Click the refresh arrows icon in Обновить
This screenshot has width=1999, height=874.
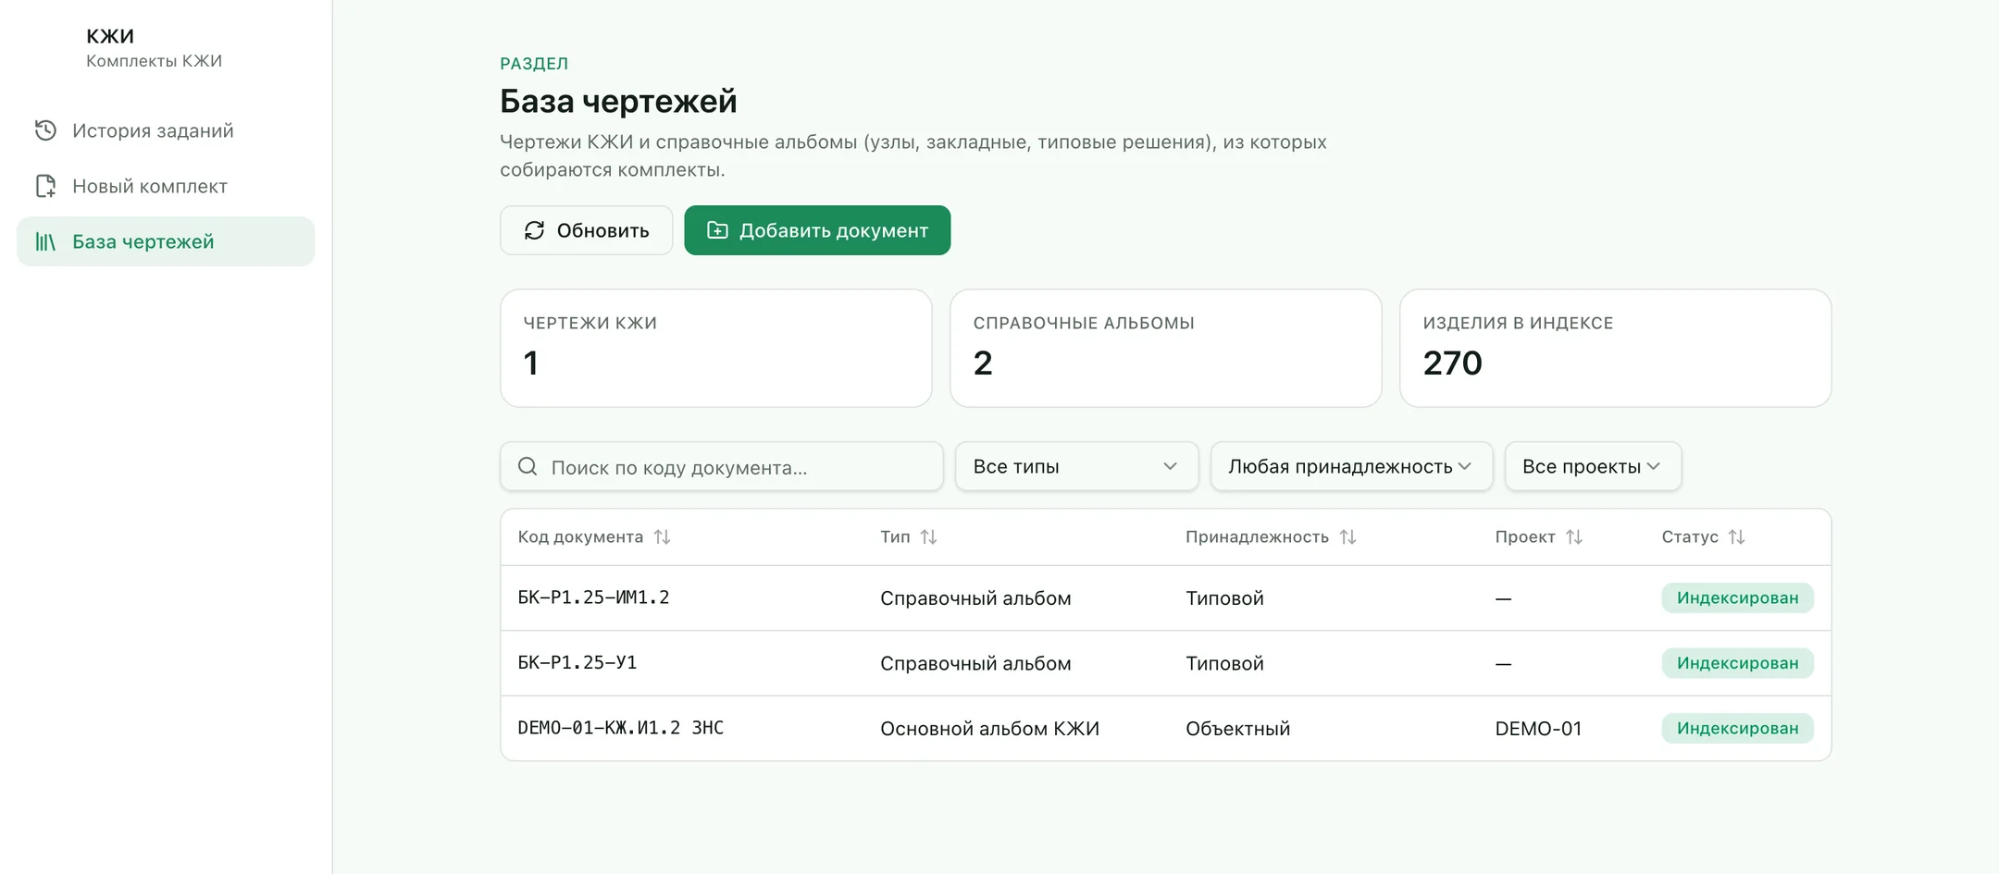(534, 230)
